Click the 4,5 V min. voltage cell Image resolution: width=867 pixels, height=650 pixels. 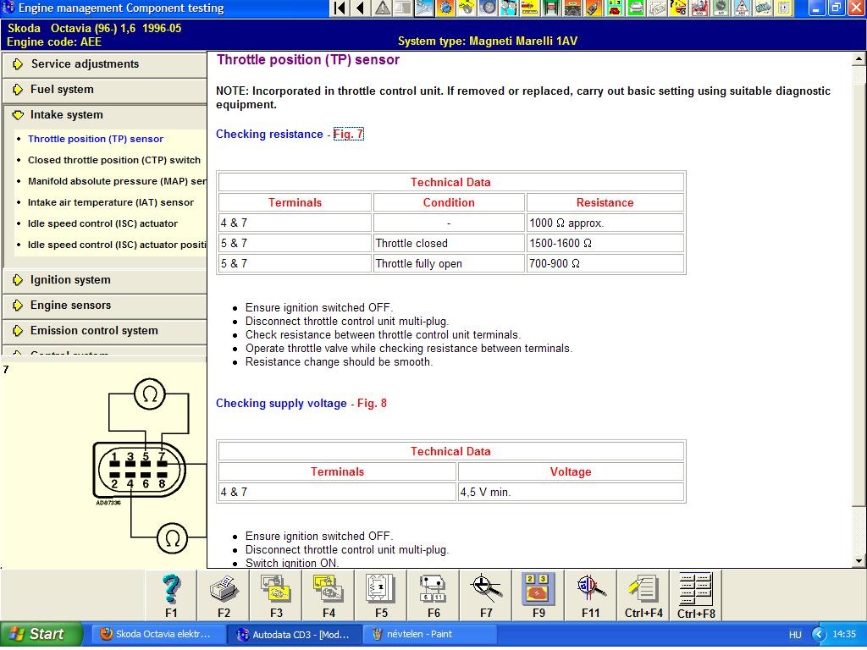pyautogui.click(x=571, y=492)
